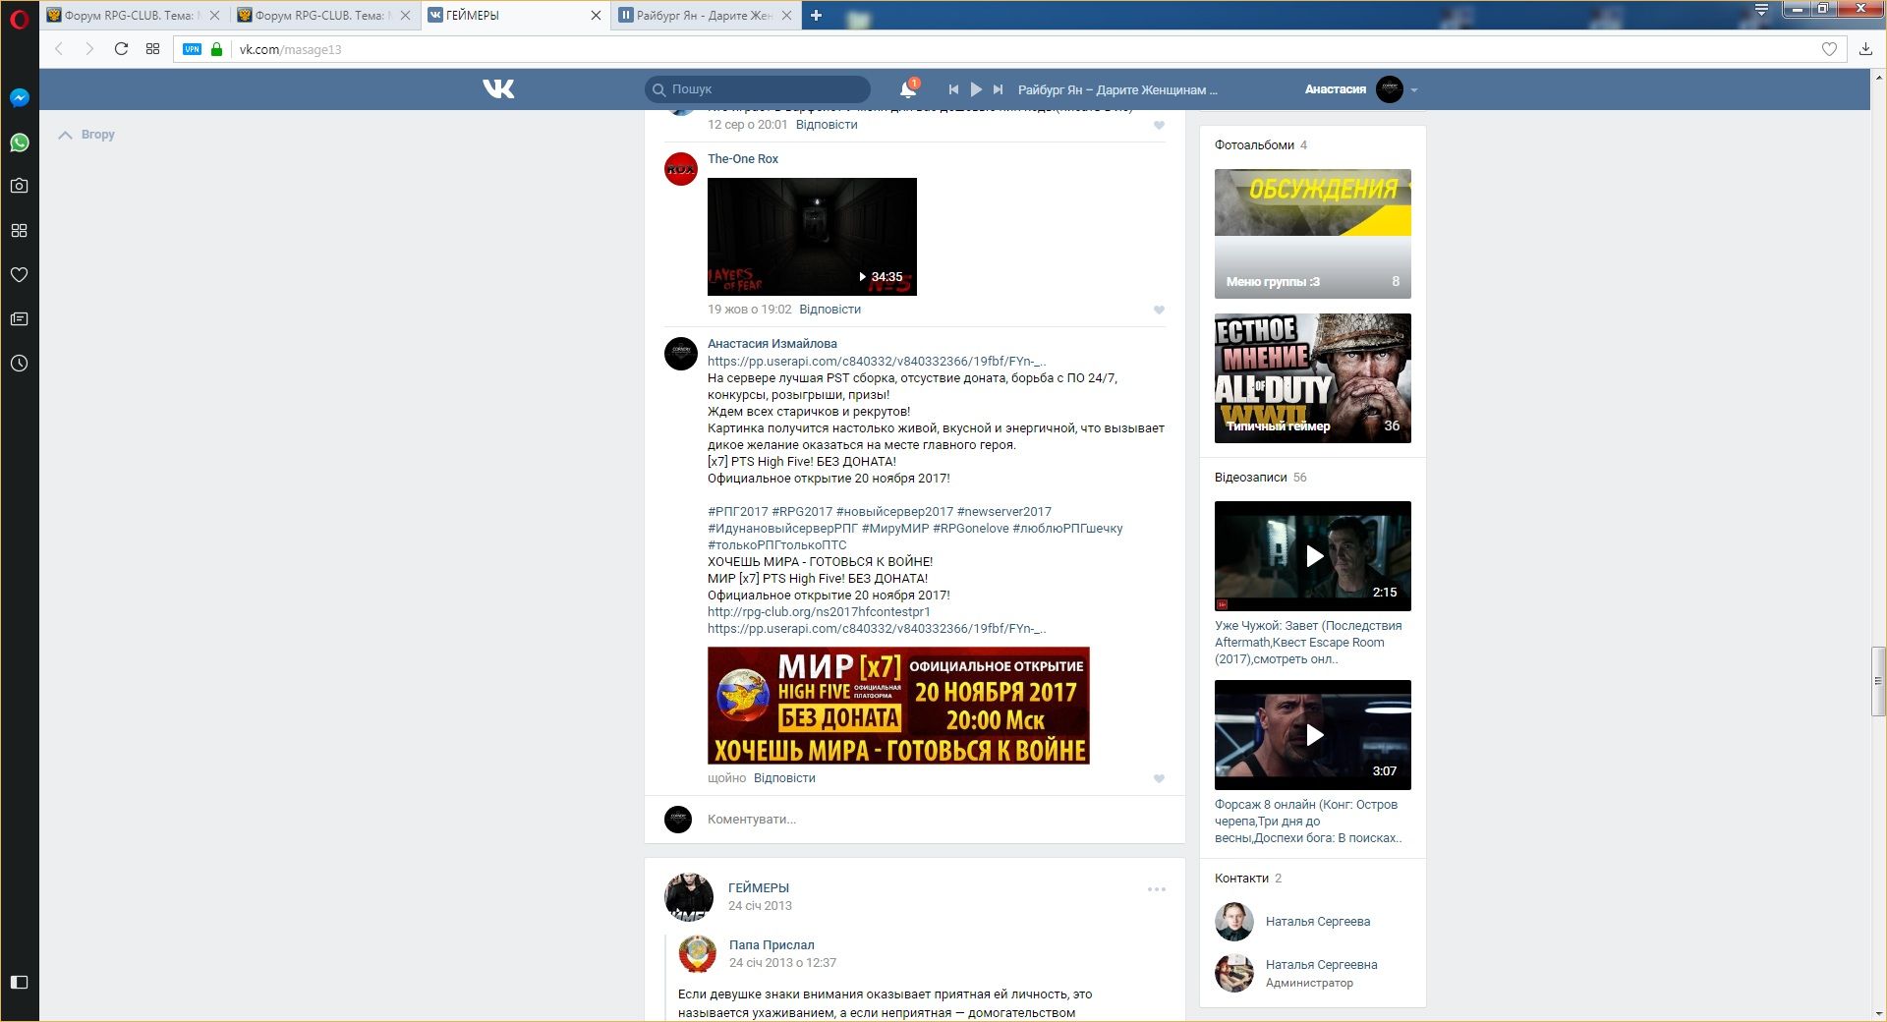Screen dimensions: 1887x1022
Task: Close the ГЕЙМЕРЫ tab
Action: click(x=596, y=16)
